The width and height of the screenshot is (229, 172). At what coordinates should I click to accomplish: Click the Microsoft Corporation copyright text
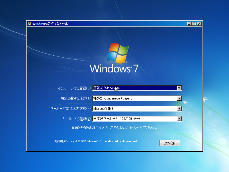(96, 141)
